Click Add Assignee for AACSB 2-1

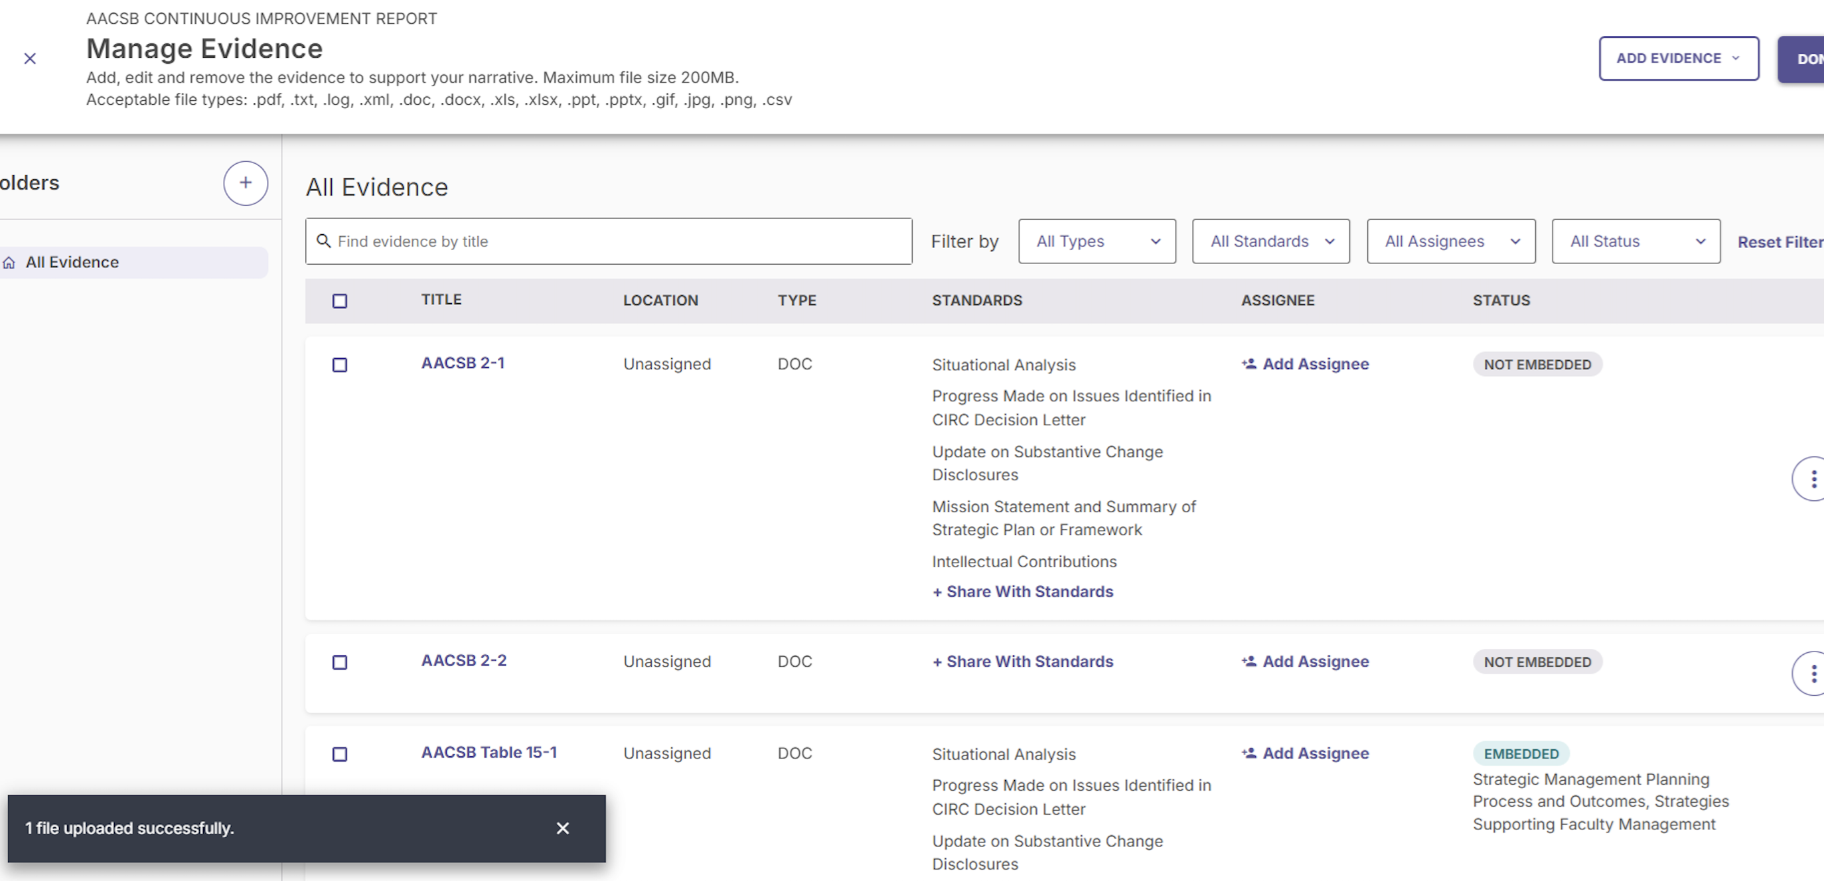tap(1305, 364)
